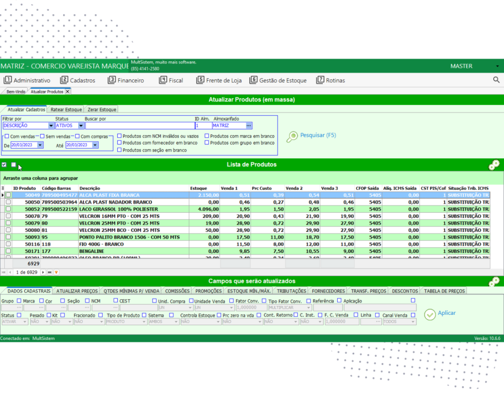The width and height of the screenshot is (504, 401).
Task: Click the search magnifier icon in menu bar
Action: coord(496,80)
